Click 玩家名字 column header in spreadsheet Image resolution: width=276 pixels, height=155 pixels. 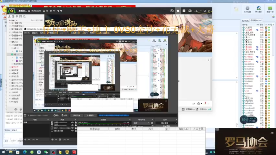95,129
